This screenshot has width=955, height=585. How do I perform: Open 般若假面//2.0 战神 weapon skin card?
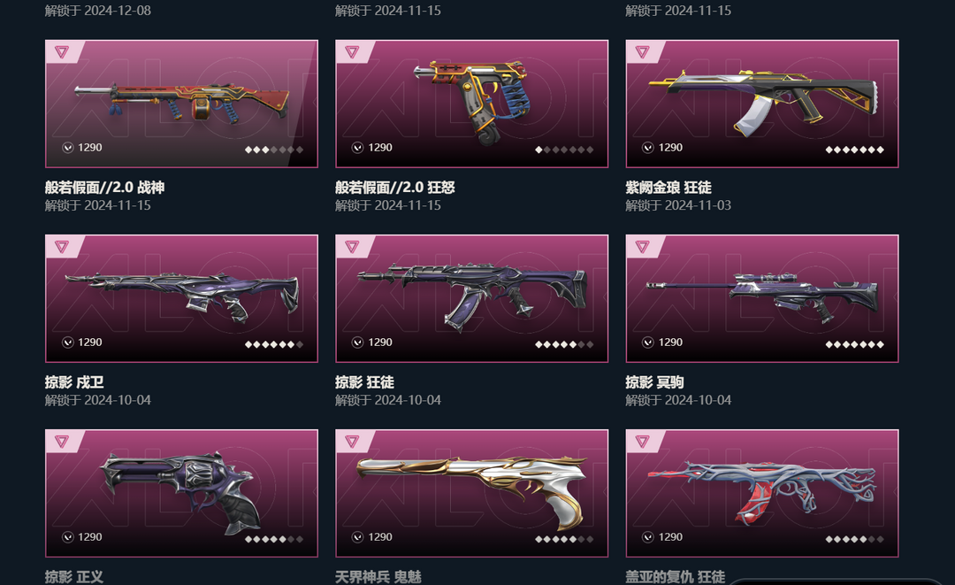(x=181, y=104)
